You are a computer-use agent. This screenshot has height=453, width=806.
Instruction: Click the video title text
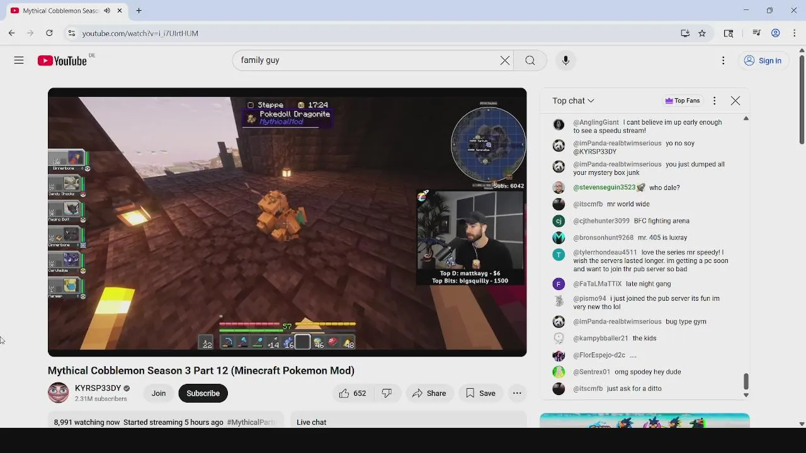click(201, 371)
